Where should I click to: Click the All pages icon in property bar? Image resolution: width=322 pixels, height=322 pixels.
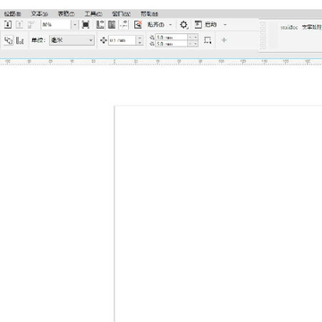coord(8,40)
